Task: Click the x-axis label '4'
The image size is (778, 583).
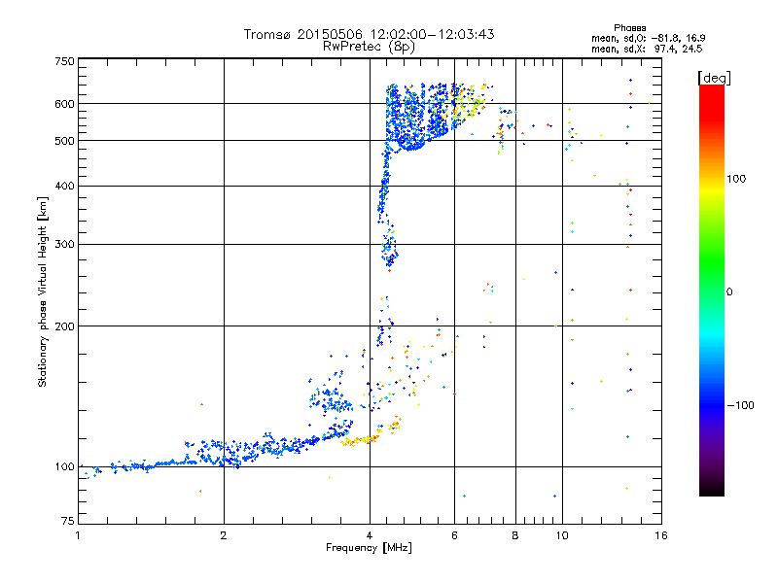Action: pyautogui.click(x=370, y=535)
